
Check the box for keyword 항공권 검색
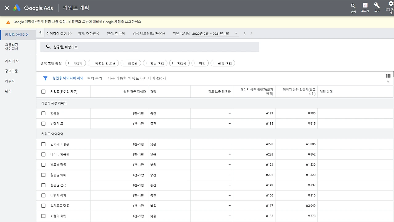click(43, 185)
